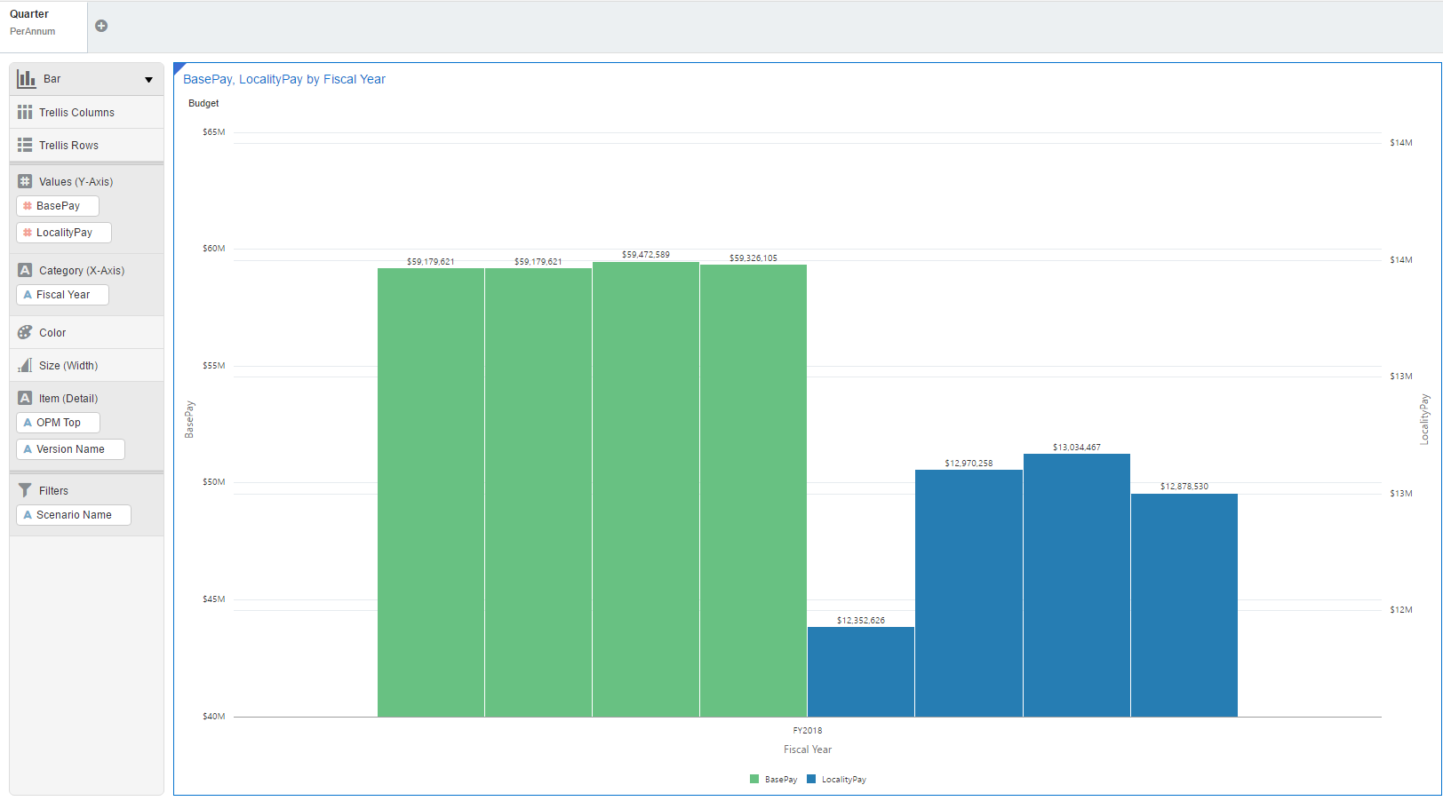Select the Version Name detail chip
1443x801 pixels.
(70, 449)
